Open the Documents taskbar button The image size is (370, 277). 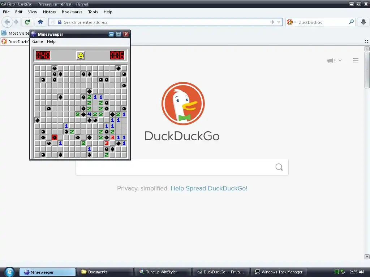click(105, 272)
